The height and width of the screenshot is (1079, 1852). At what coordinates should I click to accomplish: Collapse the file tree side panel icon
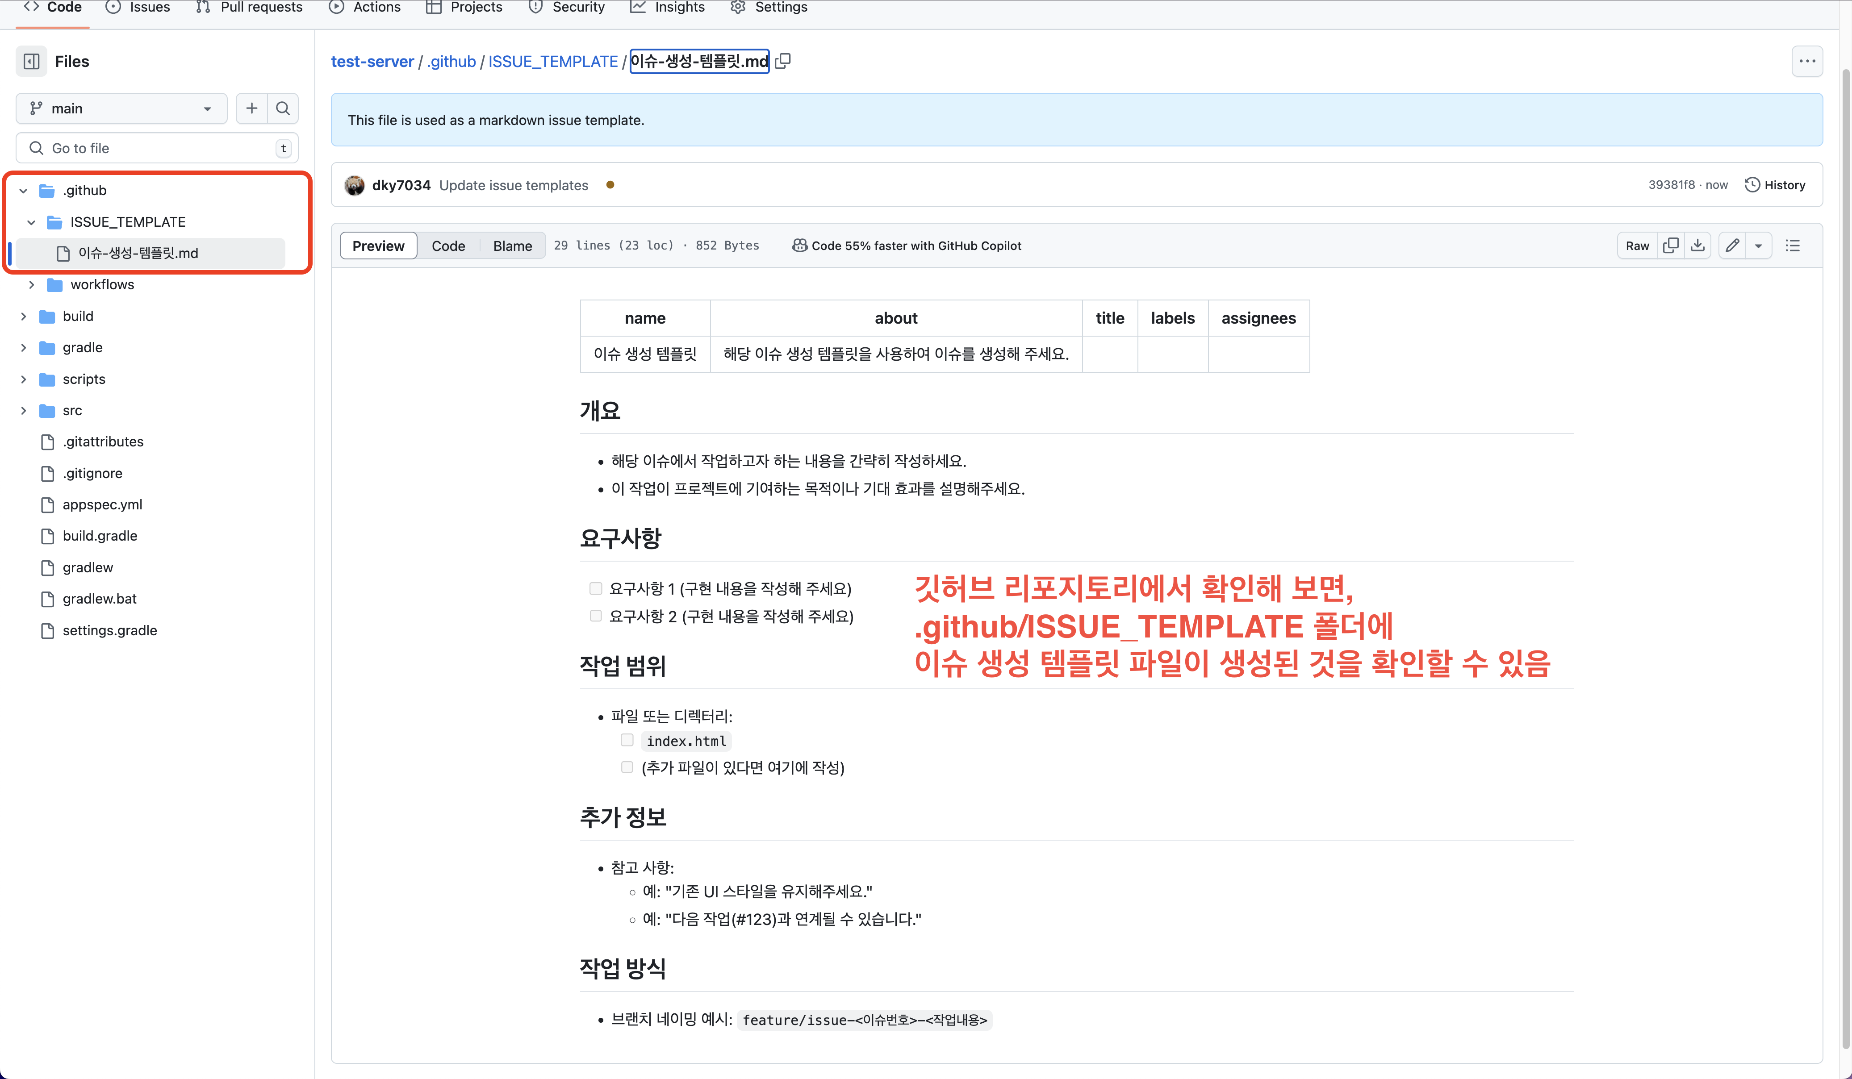tap(32, 61)
